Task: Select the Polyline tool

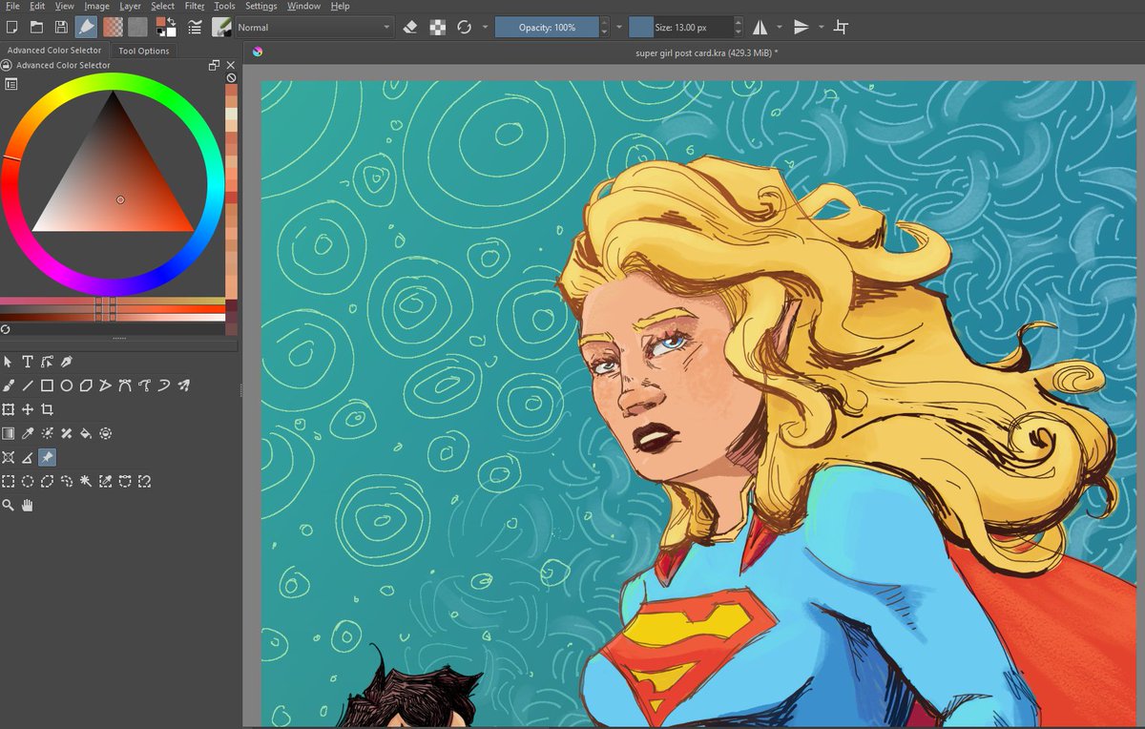Action: [105, 385]
